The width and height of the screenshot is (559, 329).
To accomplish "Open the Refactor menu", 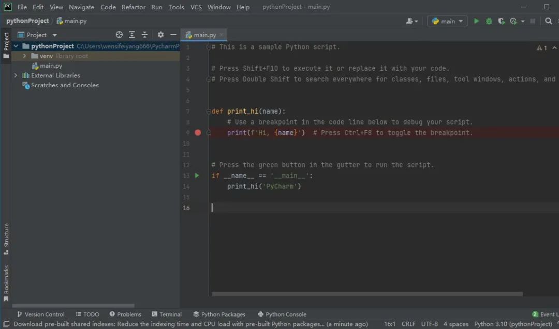I will click(134, 7).
